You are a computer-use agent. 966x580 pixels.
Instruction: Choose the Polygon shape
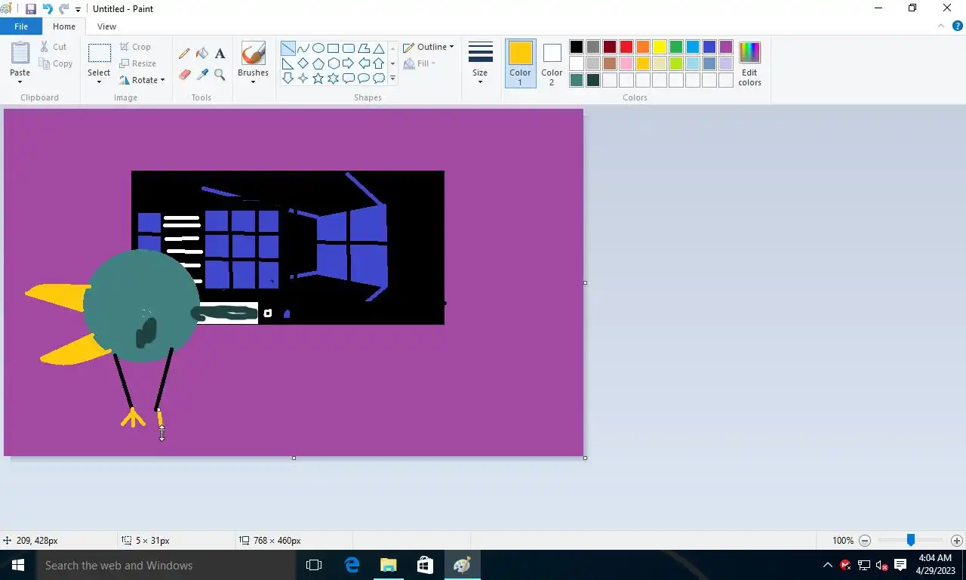coord(364,48)
